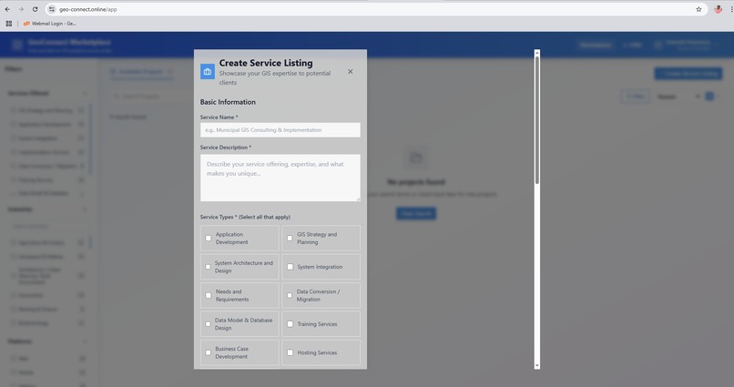Bookmark this page with the star icon

pyautogui.click(x=698, y=9)
